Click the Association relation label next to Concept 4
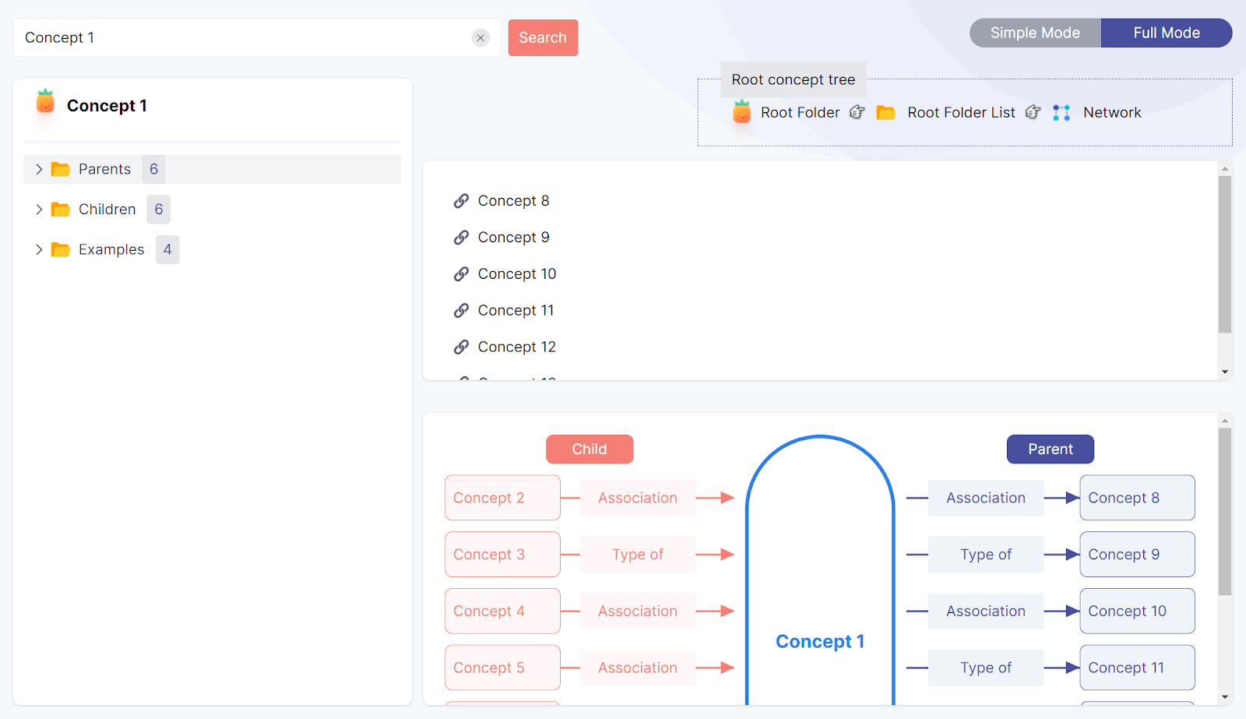 (638, 612)
